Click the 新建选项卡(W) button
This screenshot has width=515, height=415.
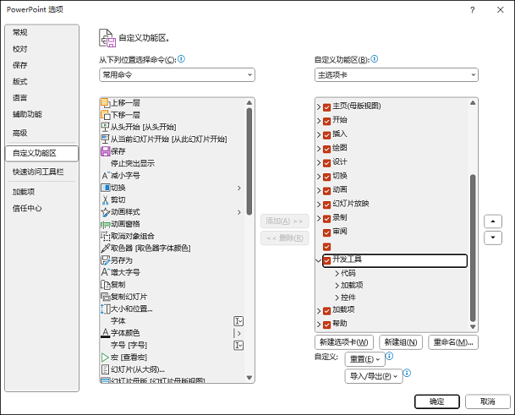tap(344, 342)
